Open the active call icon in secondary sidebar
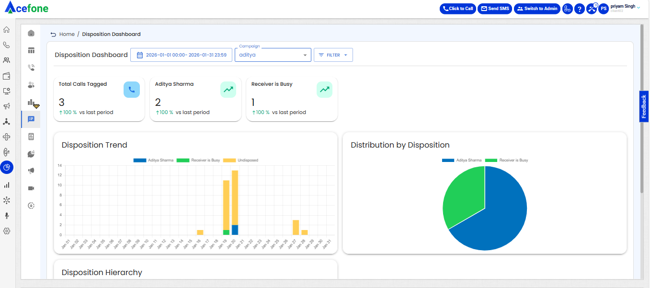 click(x=31, y=68)
